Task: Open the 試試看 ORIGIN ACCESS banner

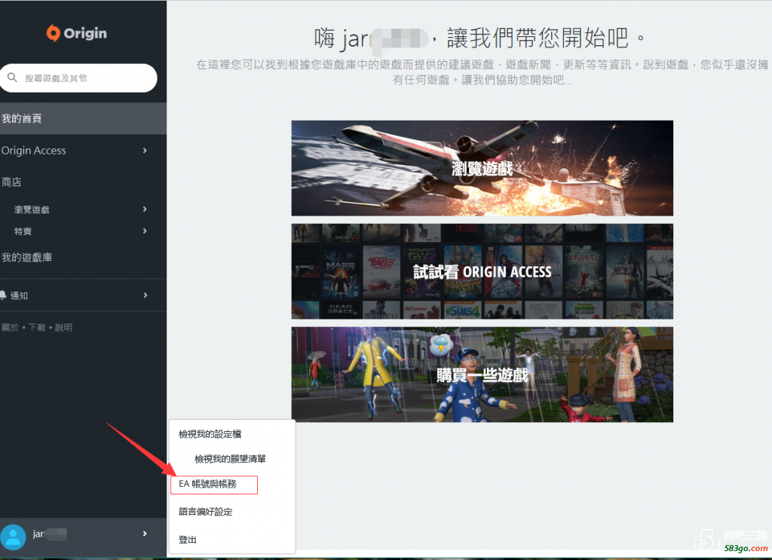Action: [482, 271]
